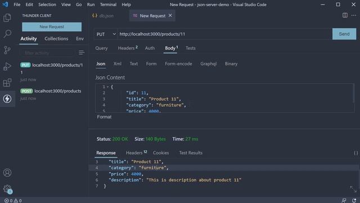Viewport: 360px width, 203px height.
Task: Open the Query request tab
Action: (101, 48)
